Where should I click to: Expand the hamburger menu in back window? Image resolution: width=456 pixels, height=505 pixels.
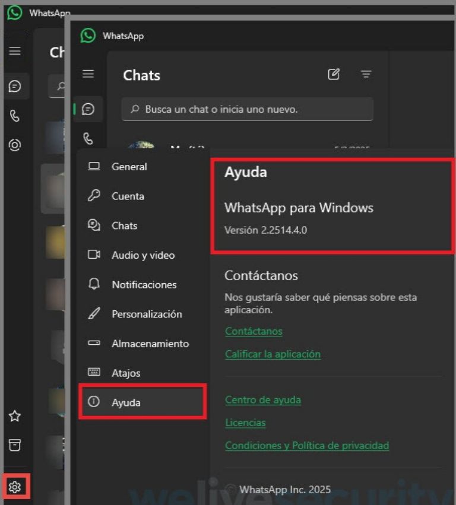(x=15, y=52)
